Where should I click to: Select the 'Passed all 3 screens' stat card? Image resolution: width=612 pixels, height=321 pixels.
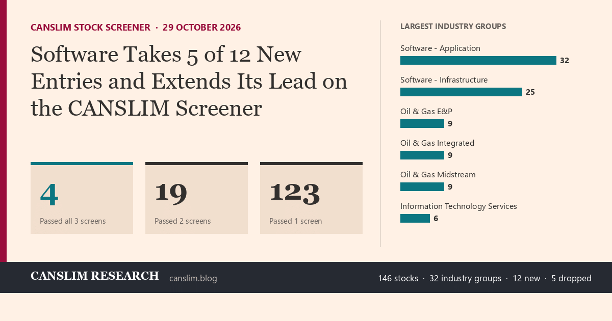(82, 198)
